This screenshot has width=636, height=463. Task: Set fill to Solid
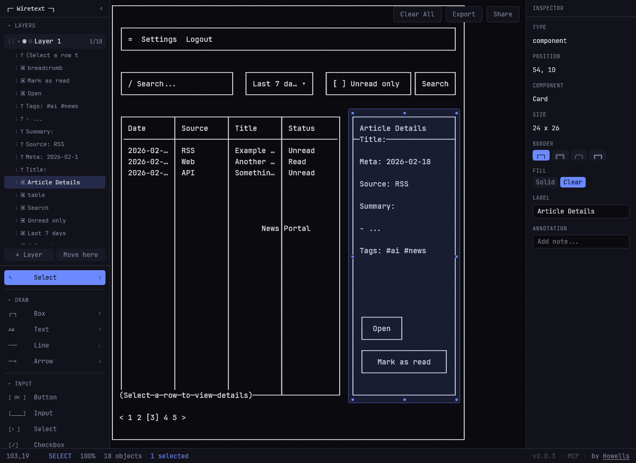click(545, 182)
